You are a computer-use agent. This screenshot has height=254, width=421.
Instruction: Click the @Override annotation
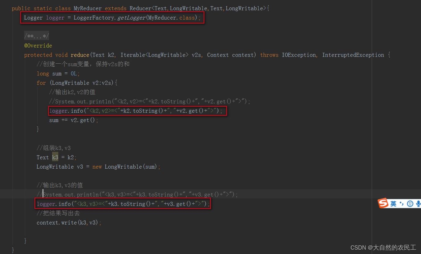38,46
